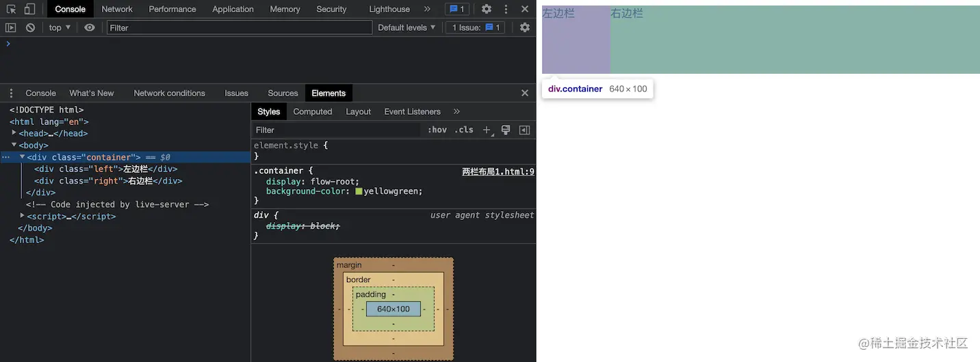Expand the head element node
The height and width of the screenshot is (362, 980).
tap(14, 133)
